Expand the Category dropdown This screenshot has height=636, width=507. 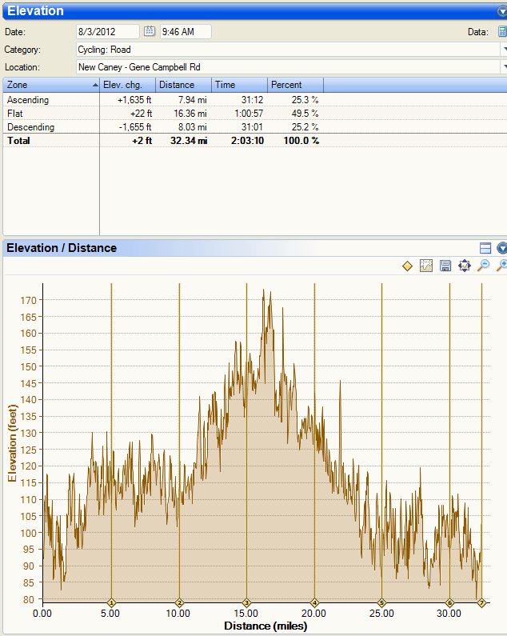(503, 50)
